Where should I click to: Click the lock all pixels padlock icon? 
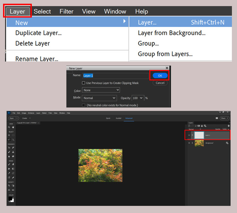click(x=202, y=126)
